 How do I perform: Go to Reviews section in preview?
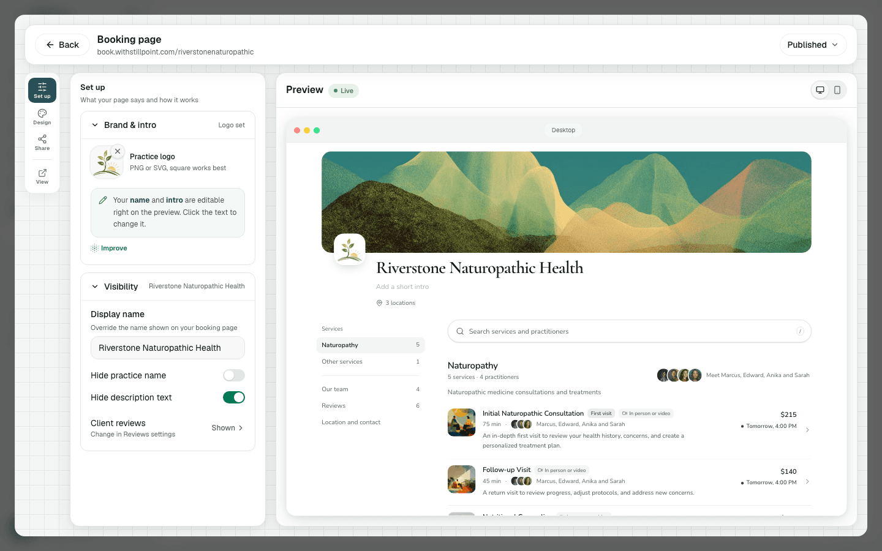coord(371,406)
